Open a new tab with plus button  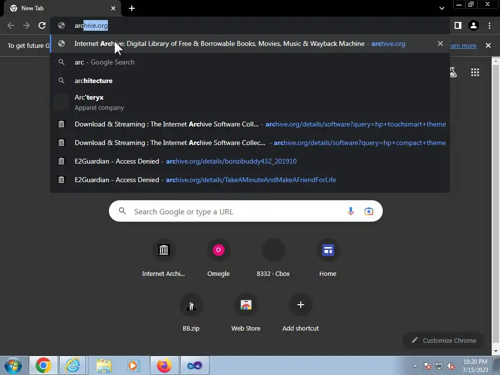pos(132,8)
